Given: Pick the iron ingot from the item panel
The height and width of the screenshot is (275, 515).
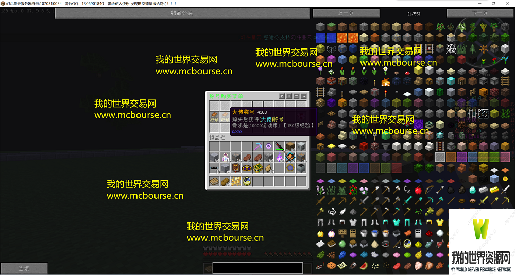Looking at the screenshot, I should (x=484, y=190).
